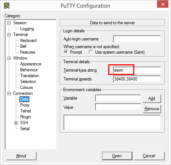Screen dimensions: 171x165
Task: Collapse the Connection tree node
Action: (9, 93)
